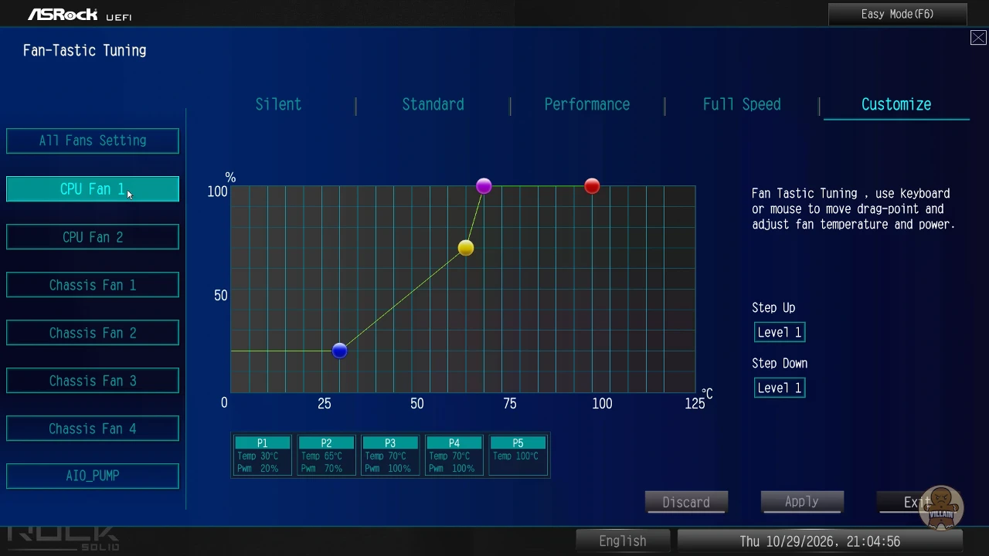Close the Fan-Tastic Tuning window with X

[x=978, y=38]
